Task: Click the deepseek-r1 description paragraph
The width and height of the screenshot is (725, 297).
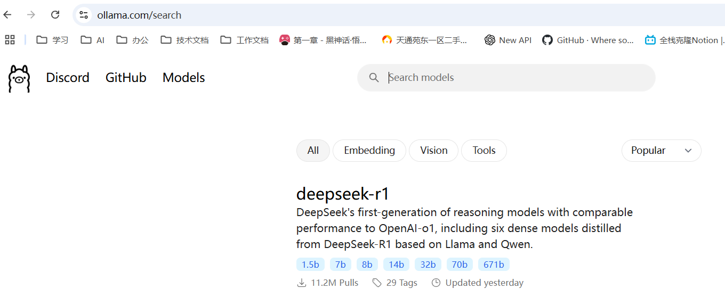Action: coord(464,228)
